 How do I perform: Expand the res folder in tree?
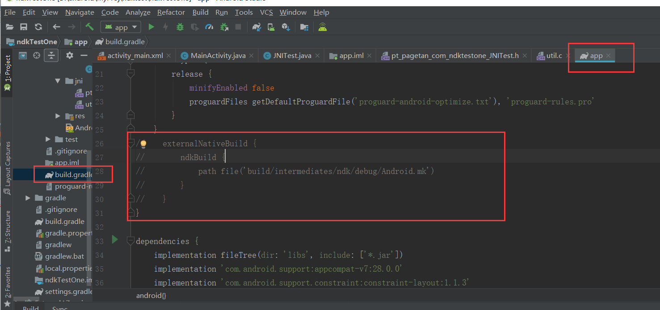click(x=58, y=116)
